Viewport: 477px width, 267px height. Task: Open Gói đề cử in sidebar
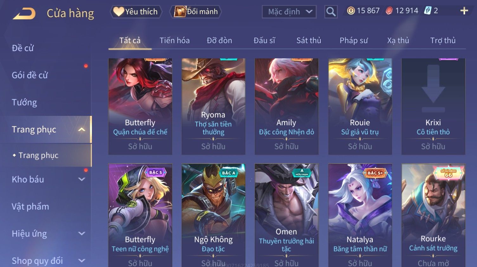pyautogui.click(x=30, y=75)
